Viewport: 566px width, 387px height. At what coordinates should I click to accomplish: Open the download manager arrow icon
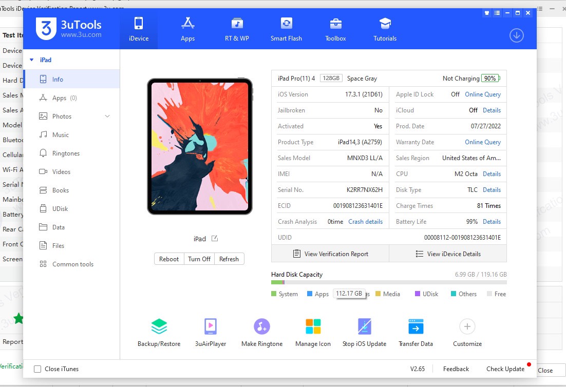(x=516, y=35)
